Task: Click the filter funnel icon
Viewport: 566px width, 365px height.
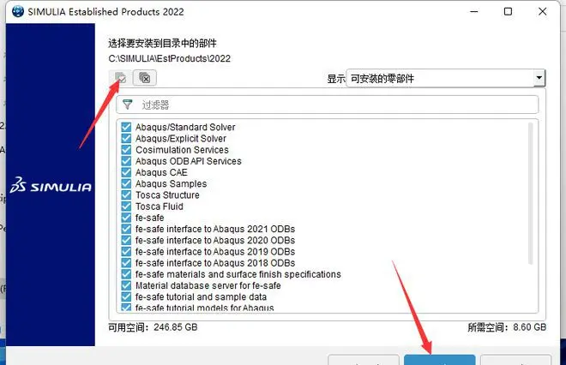Action: [x=127, y=105]
